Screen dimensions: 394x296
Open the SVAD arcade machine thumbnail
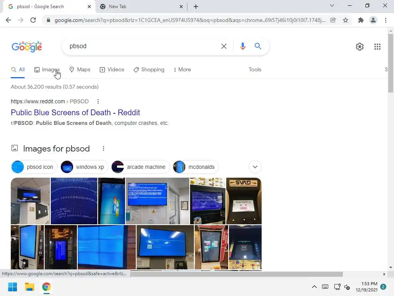pos(244,201)
